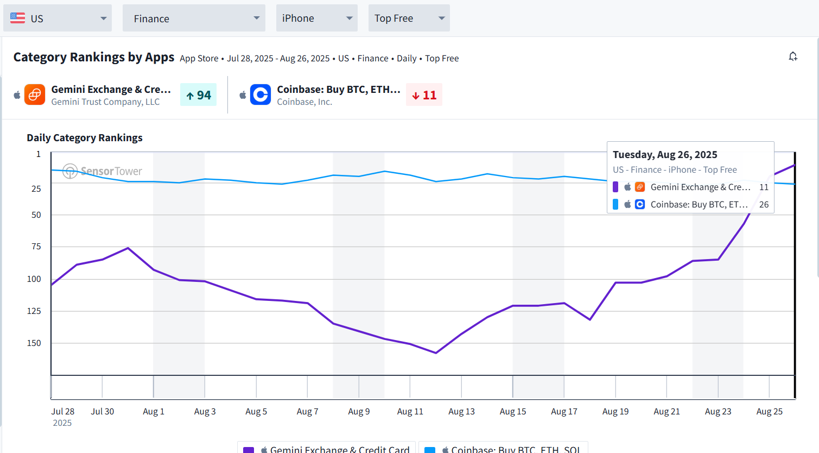The width and height of the screenshot is (819, 453).
Task: Click the Gemini Trust Company, LLC publisher
Action: click(x=105, y=102)
